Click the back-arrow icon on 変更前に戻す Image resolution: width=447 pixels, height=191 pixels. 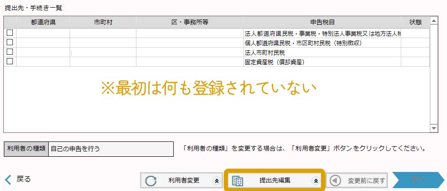[x=336, y=181]
